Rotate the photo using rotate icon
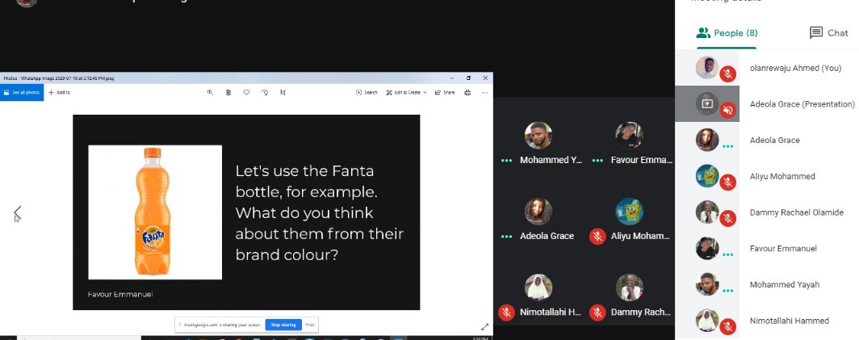Image resolution: width=859 pixels, height=340 pixels. coord(265,93)
